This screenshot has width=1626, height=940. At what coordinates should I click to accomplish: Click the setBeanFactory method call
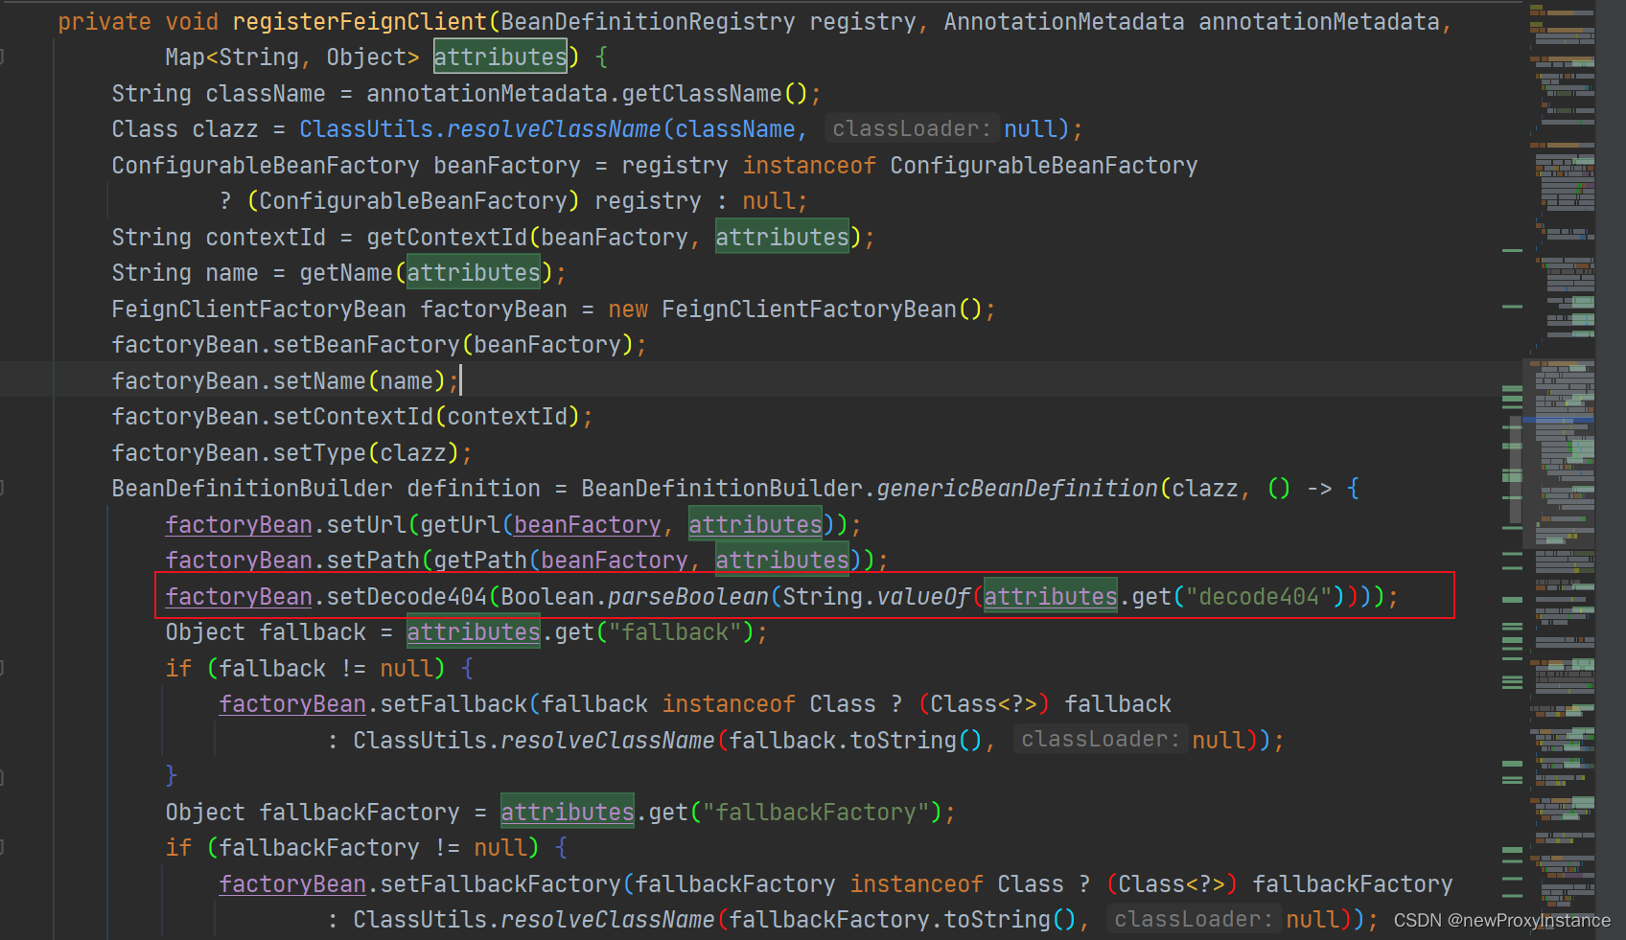(x=366, y=345)
